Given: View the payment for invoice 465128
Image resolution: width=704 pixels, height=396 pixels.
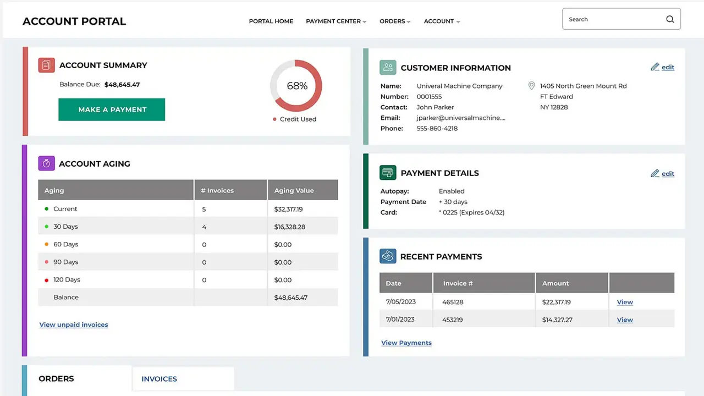Looking at the screenshot, I should coord(625,302).
